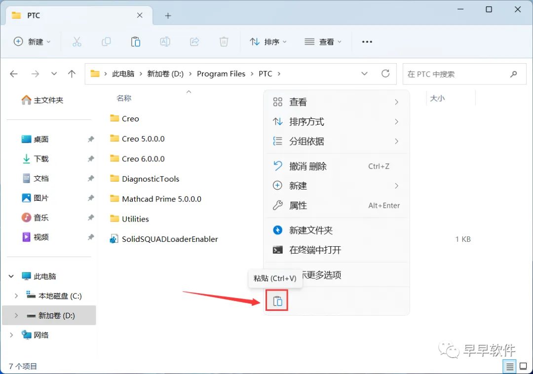Viewport: 533px width, 374px height.
Task: Click 新加卷 (D:) in breadcrumb path
Action: 165,74
